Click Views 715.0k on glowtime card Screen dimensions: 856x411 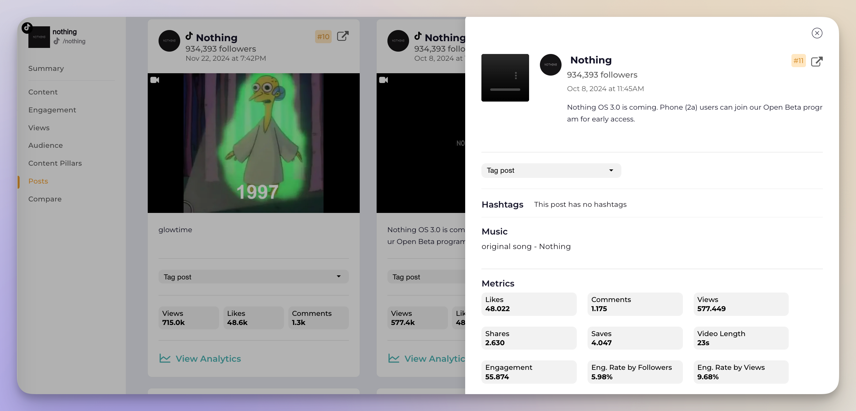[x=189, y=318]
